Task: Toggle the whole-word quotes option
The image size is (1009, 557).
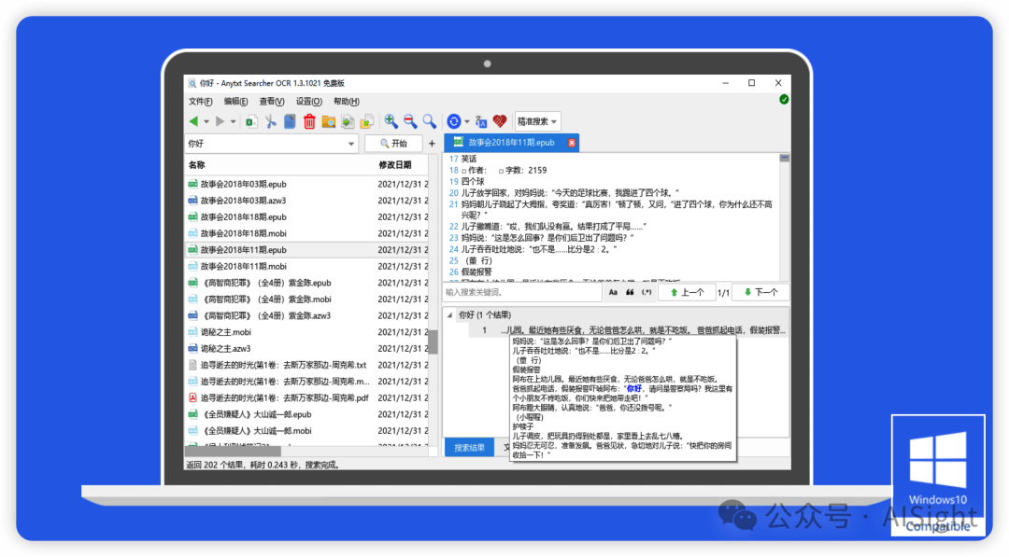Action: pos(630,292)
